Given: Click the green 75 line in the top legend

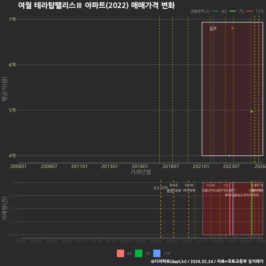Looking at the screenshot, I should [x=232, y=11].
